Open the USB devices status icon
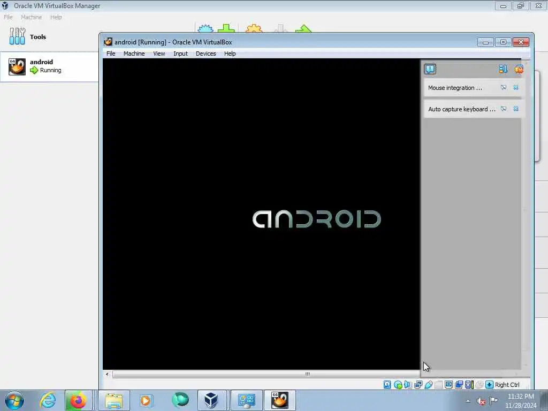Screen dimensions: 548x411 (x=429, y=385)
